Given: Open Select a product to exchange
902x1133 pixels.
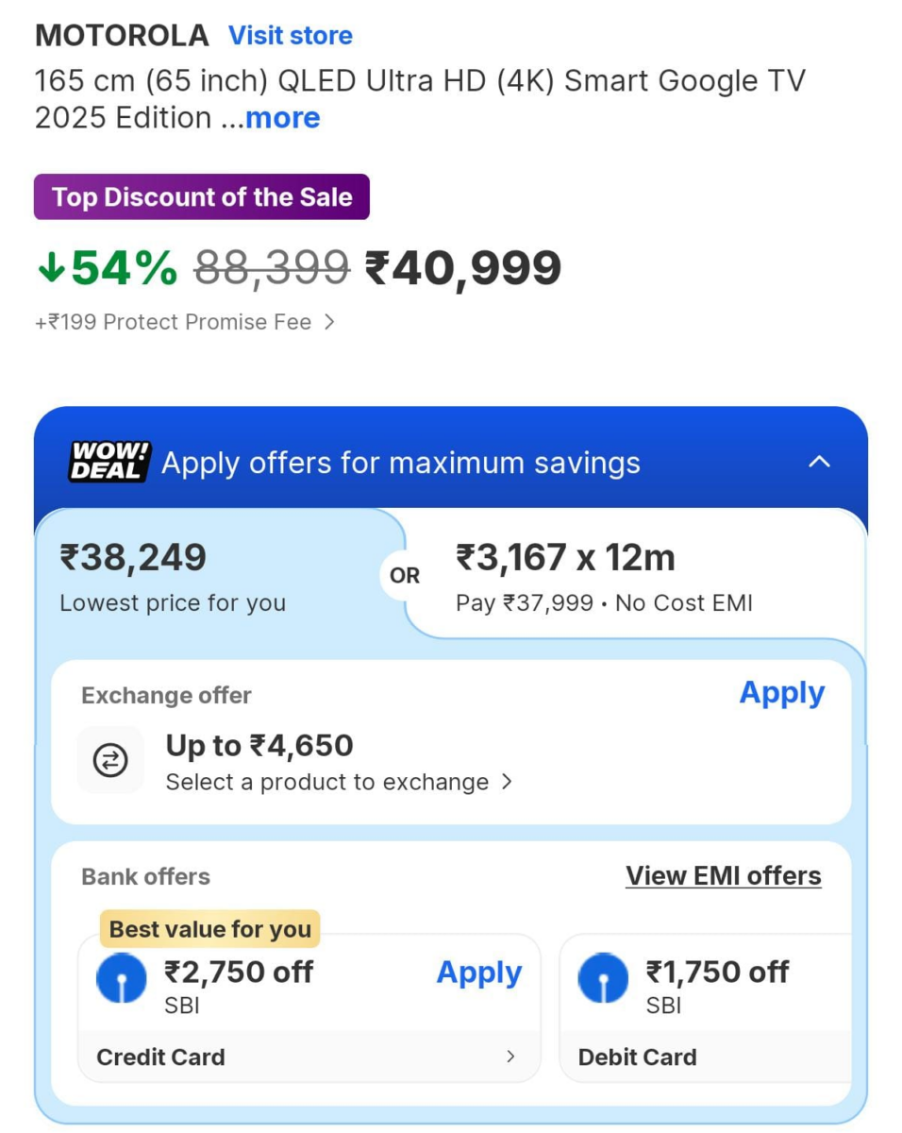Looking at the screenshot, I should pos(339,782).
